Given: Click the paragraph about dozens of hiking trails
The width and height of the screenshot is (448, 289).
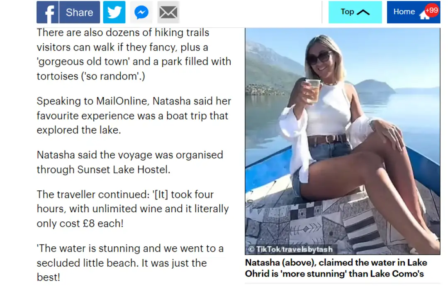Looking at the screenshot, I should 134,55.
